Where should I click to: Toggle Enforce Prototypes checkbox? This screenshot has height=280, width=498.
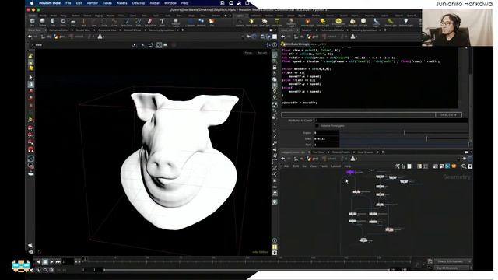click(317, 126)
